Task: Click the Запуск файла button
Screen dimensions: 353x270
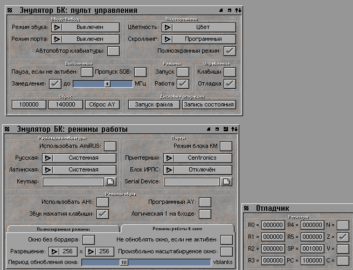Action: pyautogui.click(x=154, y=105)
